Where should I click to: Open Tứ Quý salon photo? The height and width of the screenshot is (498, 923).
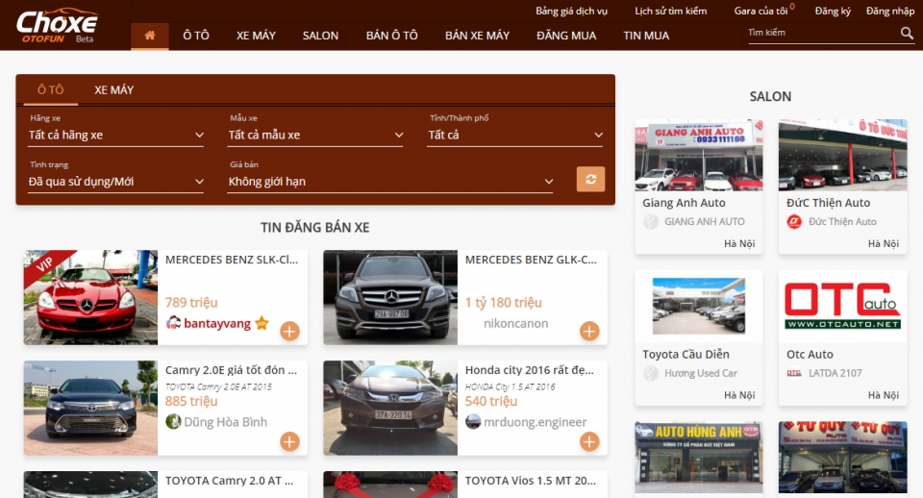(843, 458)
